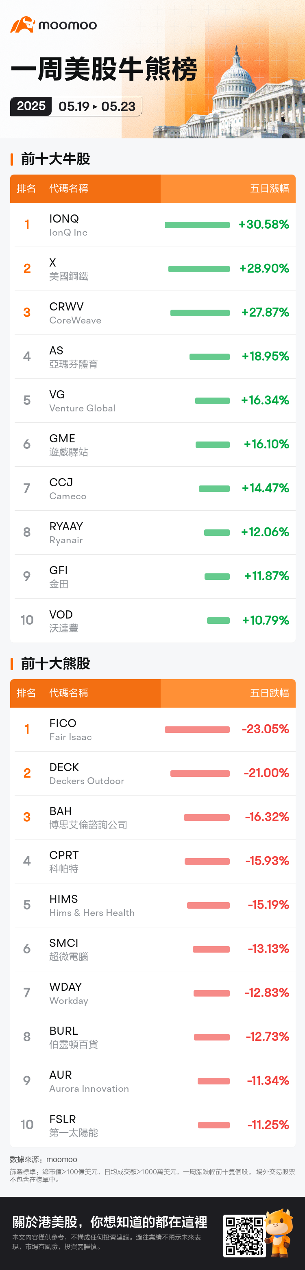Open the FSLR 第一太陽能 row
Image resolution: width=305 pixels, height=1270 pixels.
(x=153, y=1125)
